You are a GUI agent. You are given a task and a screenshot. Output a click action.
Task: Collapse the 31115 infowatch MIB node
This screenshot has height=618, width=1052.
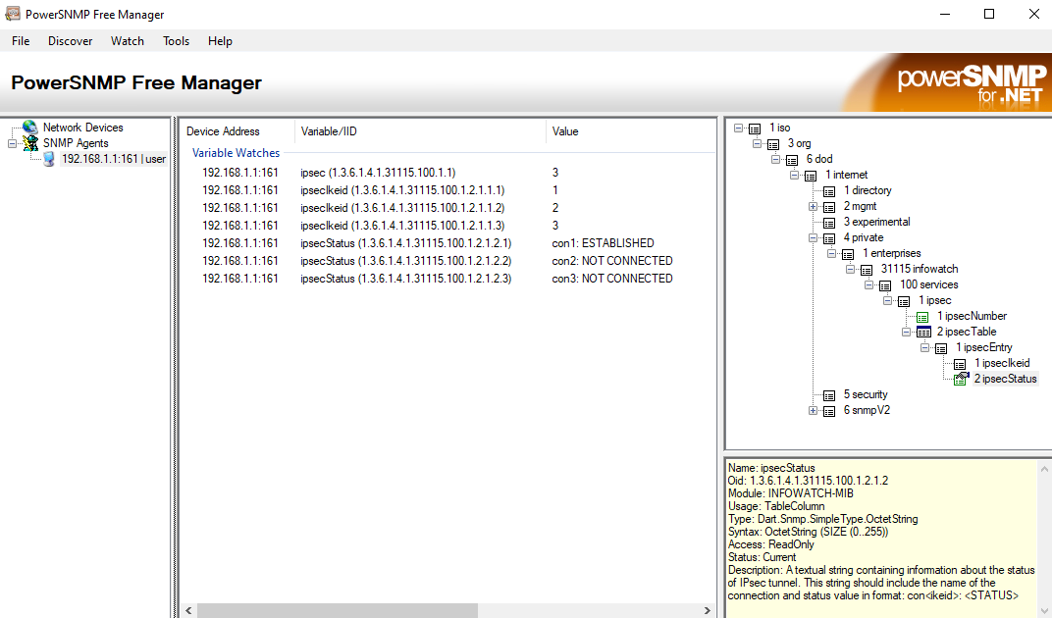(850, 269)
